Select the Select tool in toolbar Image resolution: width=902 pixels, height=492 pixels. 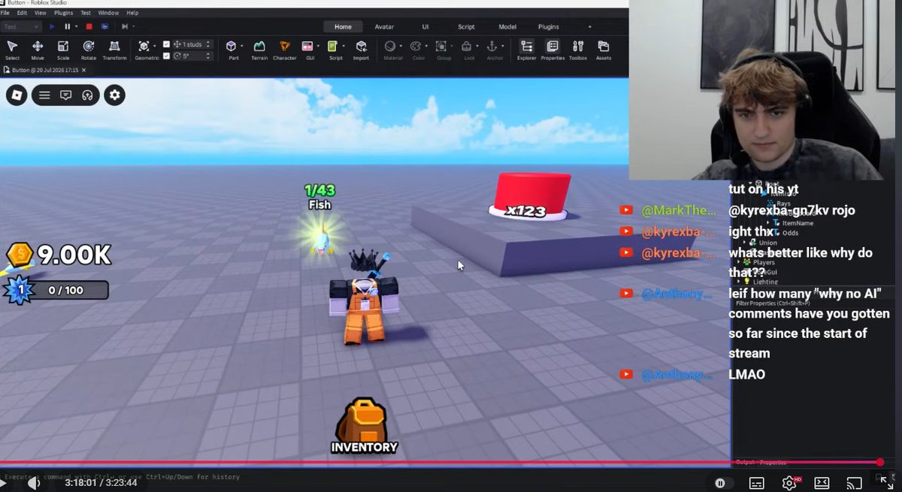point(12,50)
